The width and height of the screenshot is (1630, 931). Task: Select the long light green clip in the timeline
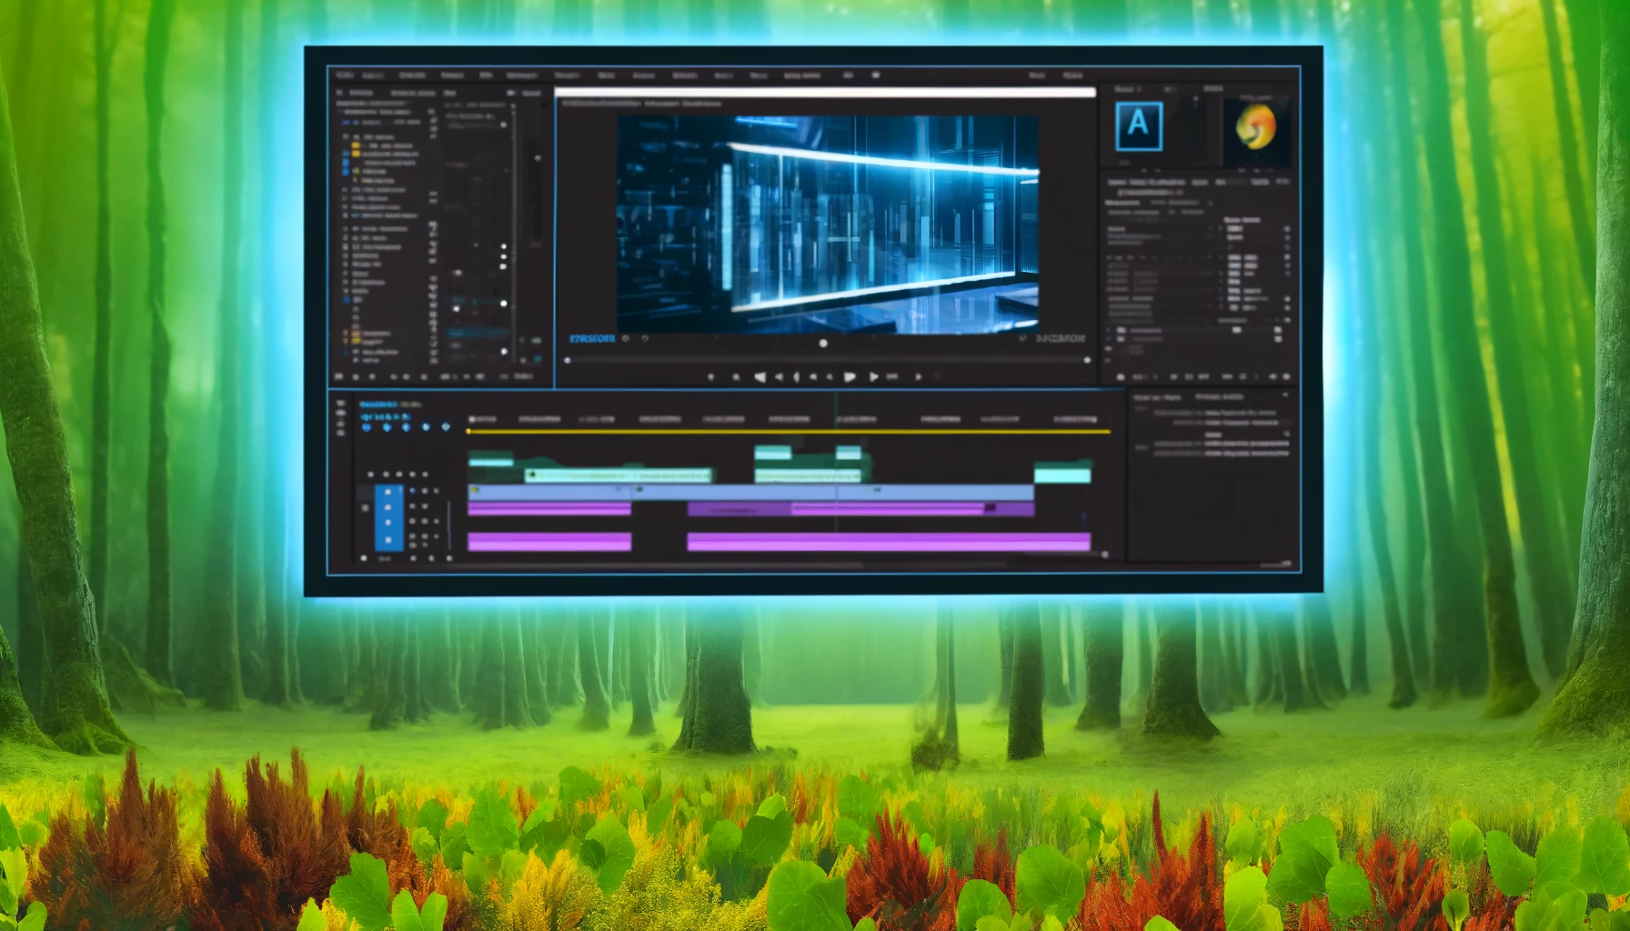click(x=619, y=476)
